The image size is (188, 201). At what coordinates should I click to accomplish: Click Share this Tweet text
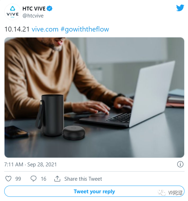point(83,179)
